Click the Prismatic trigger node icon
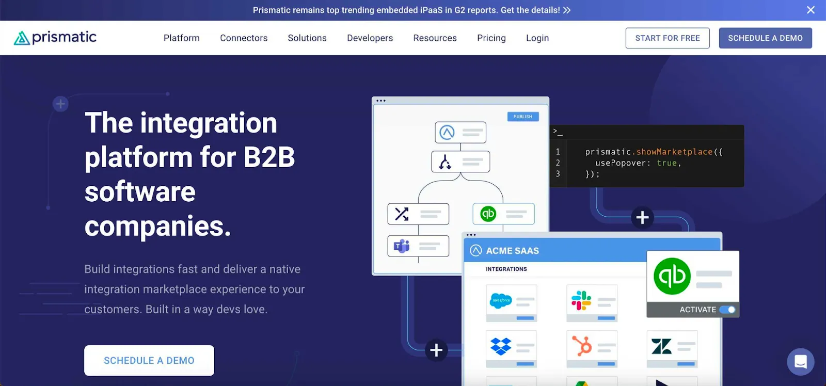826x386 pixels. tap(447, 133)
